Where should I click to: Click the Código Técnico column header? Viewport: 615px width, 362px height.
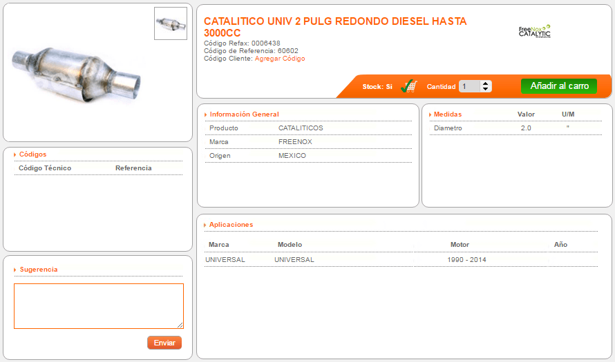[45, 168]
